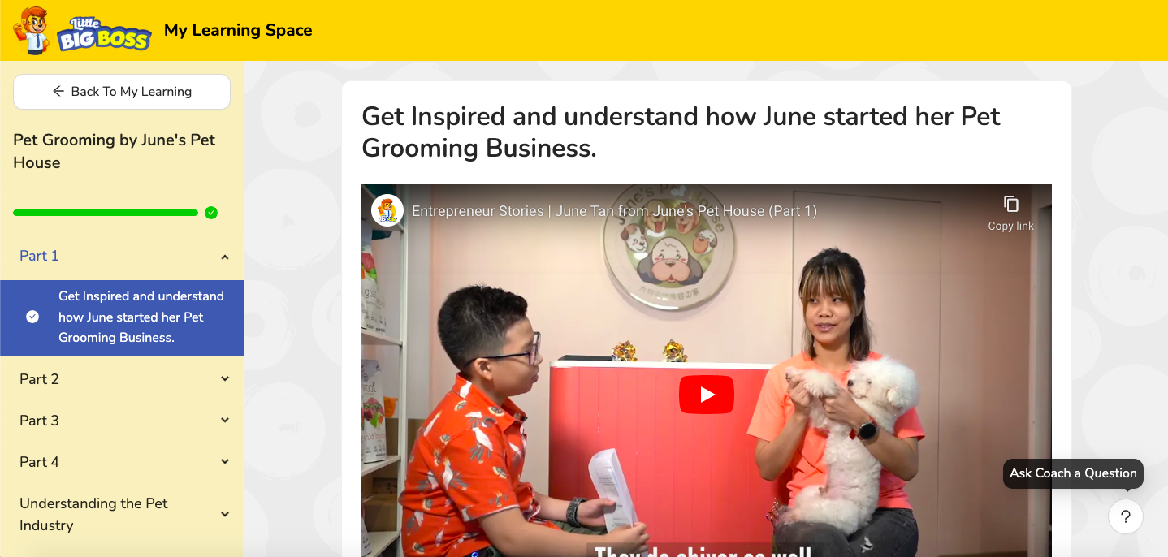Image resolution: width=1168 pixels, height=557 pixels.
Task: Expand Understanding the Pet Industry section
Action: 122,514
